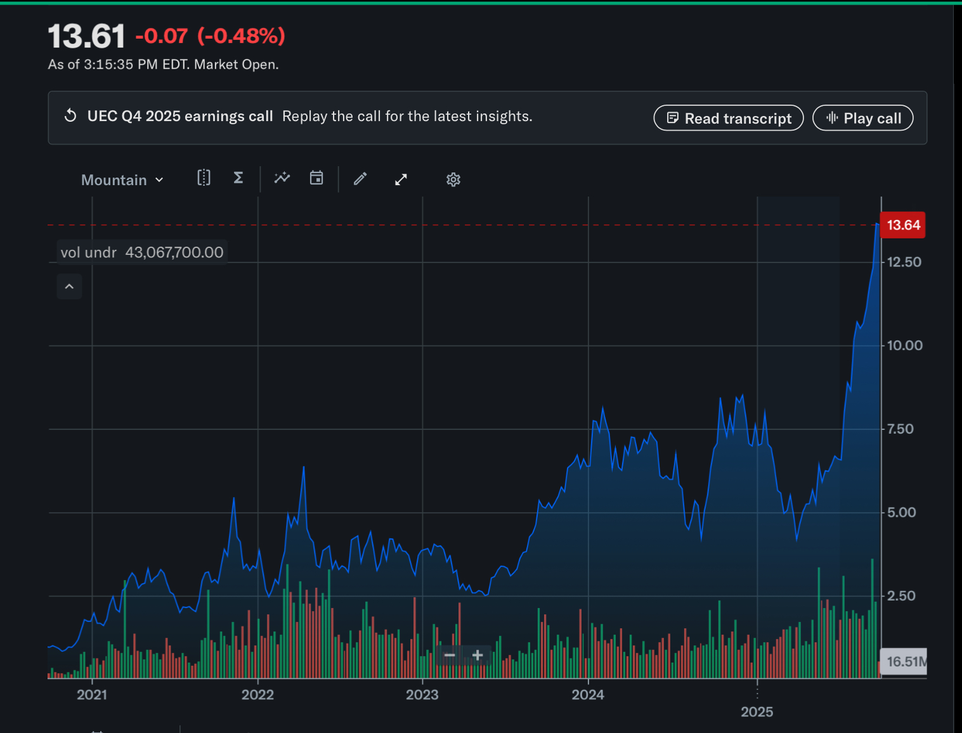Click the comparison brackets icon in chart toolbar
Image resolution: width=962 pixels, height=733 pixels.
pyautogui.click(x=204, y=178)
